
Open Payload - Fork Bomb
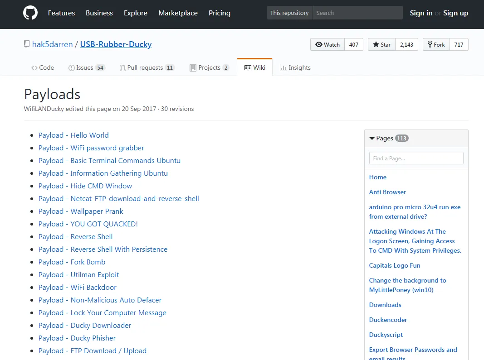click(x=72, y=262)
